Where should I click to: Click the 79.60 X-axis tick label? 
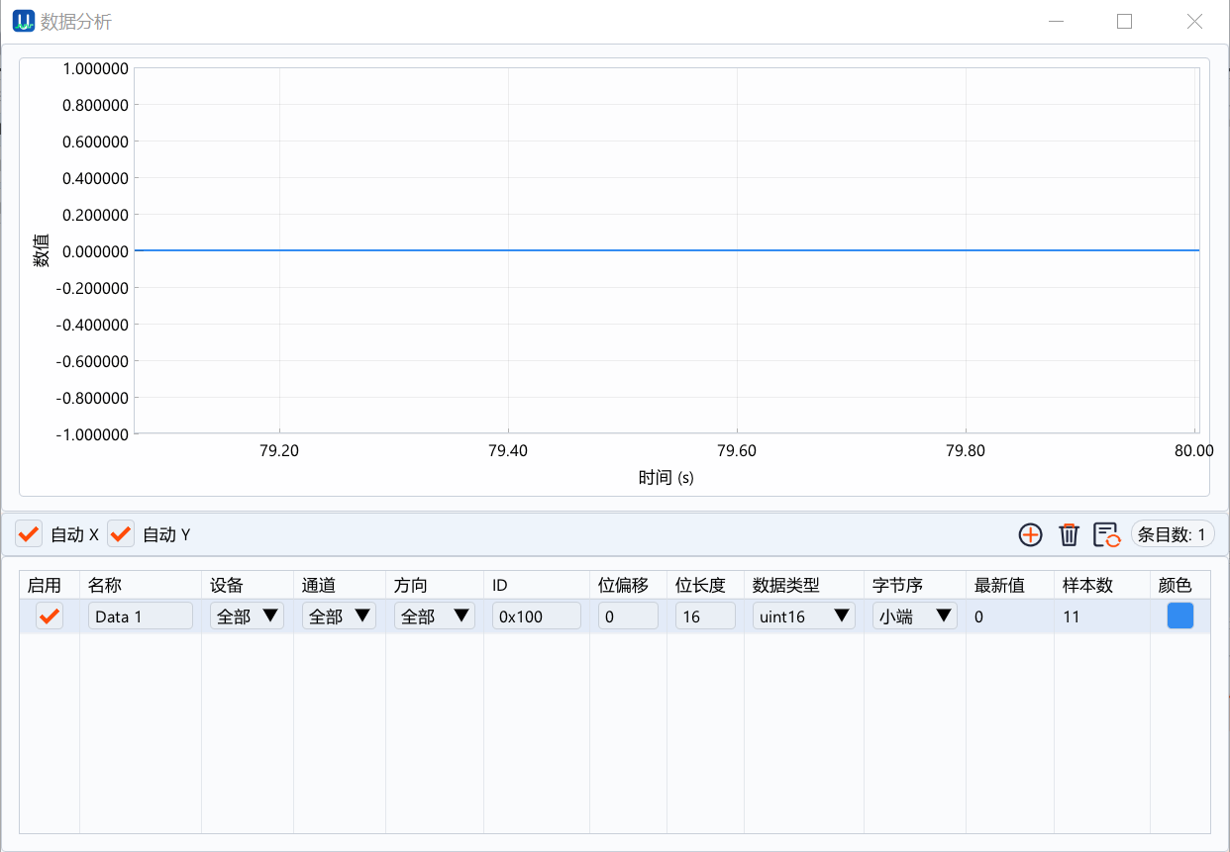click(736, 450)
